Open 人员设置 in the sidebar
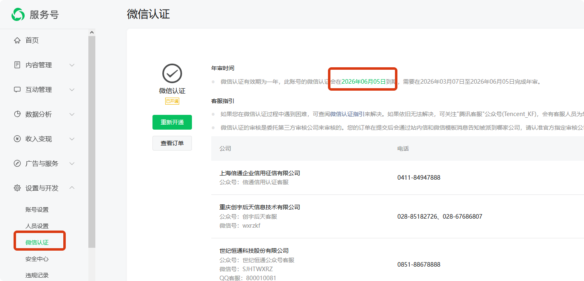The width and height of the screenshot is (584, 281). 37,226
